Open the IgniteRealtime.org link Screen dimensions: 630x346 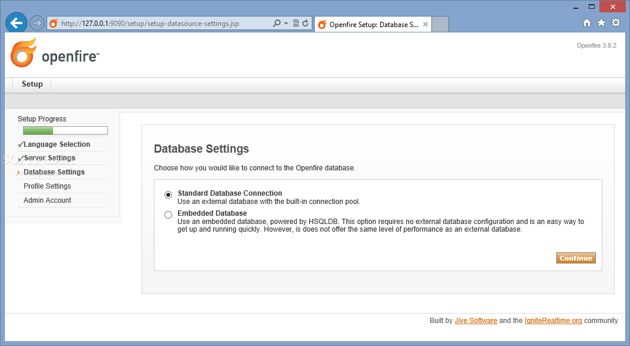(553, 321)
